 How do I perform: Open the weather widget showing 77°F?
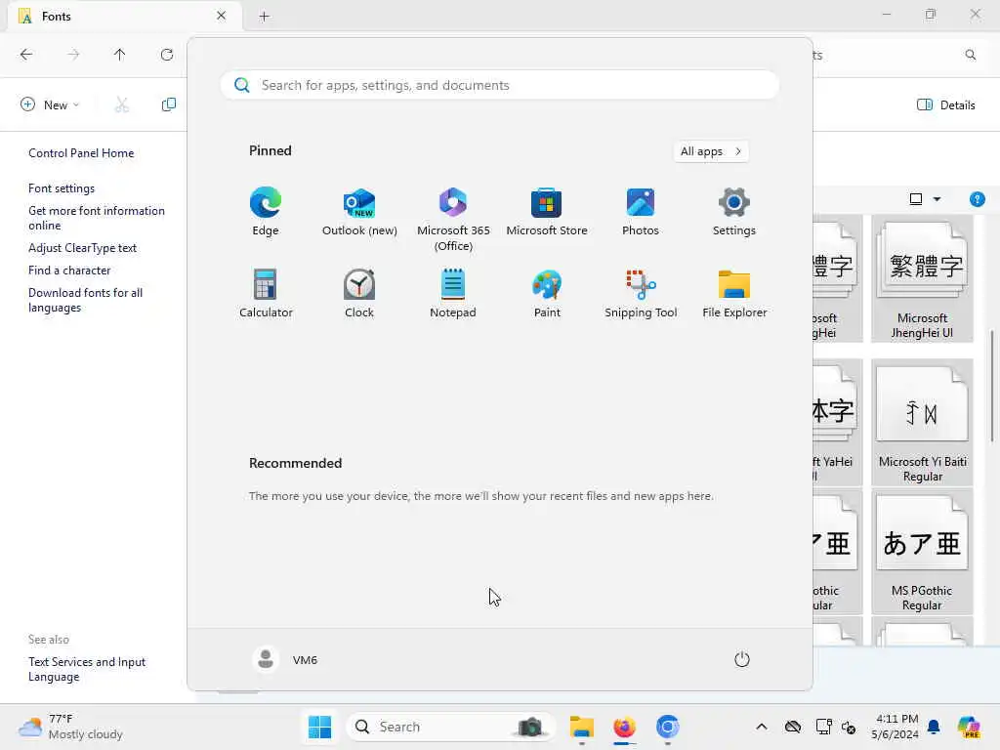[70, 727]
